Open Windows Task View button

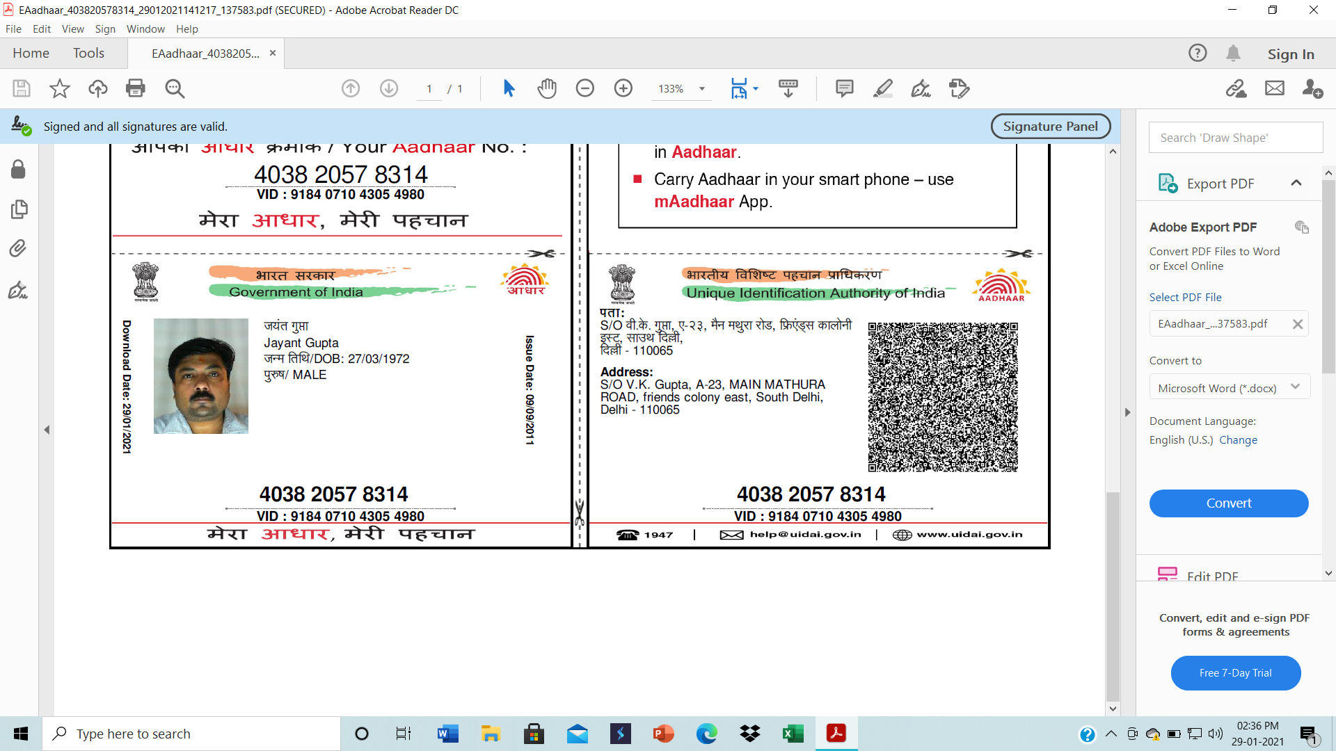click(x=404, y=734)
